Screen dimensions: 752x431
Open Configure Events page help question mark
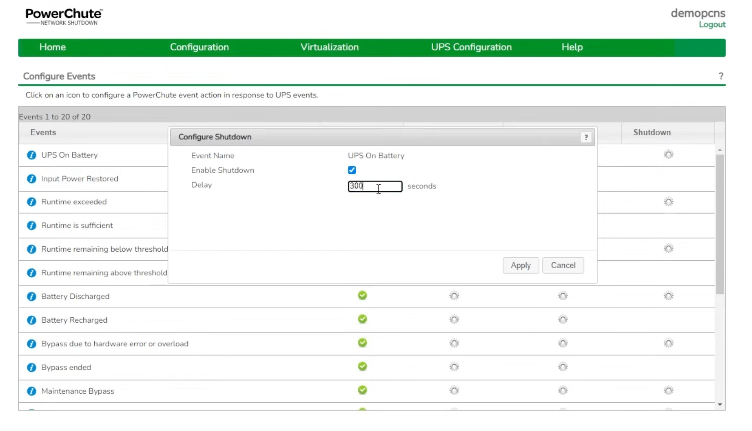point(721,76)
